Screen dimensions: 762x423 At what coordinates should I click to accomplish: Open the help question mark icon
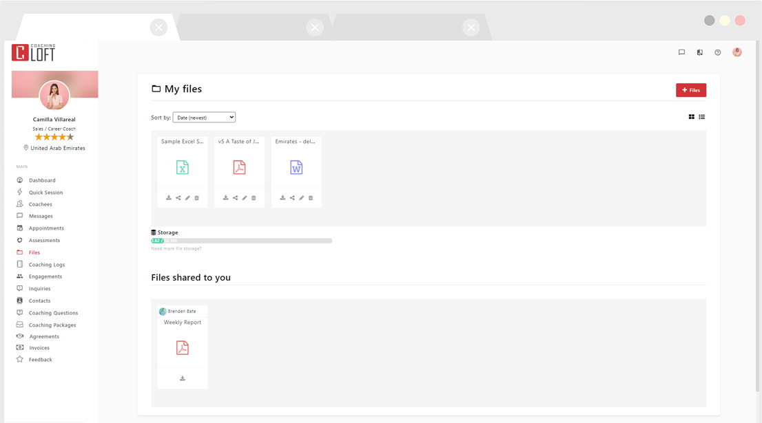718,52
